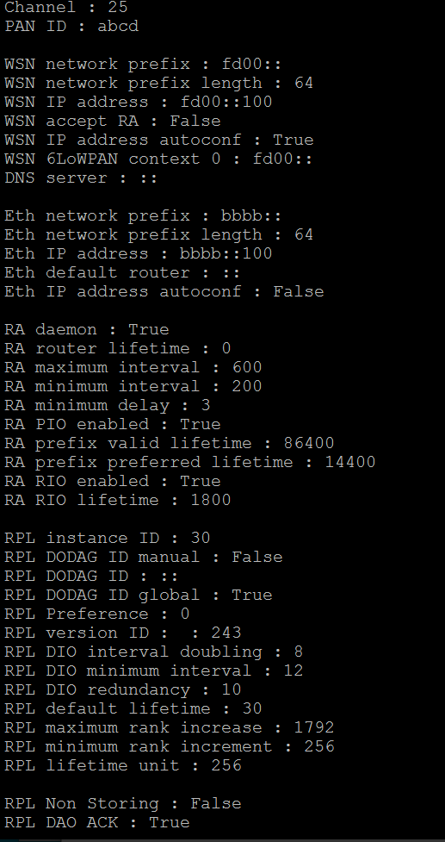The width and height of the screenshot is (445, 842).
Task: Select RPL DODAG ID manual False value
Action: point(256,557)
